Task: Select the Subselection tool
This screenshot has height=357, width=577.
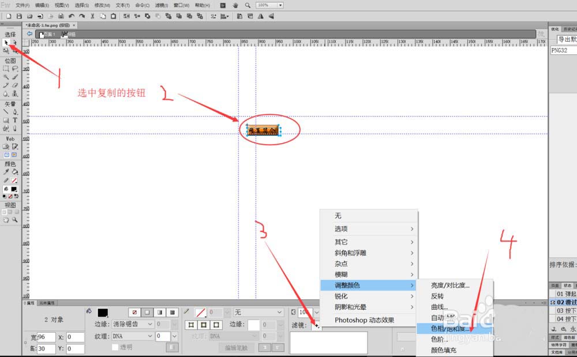Action: 15,43
